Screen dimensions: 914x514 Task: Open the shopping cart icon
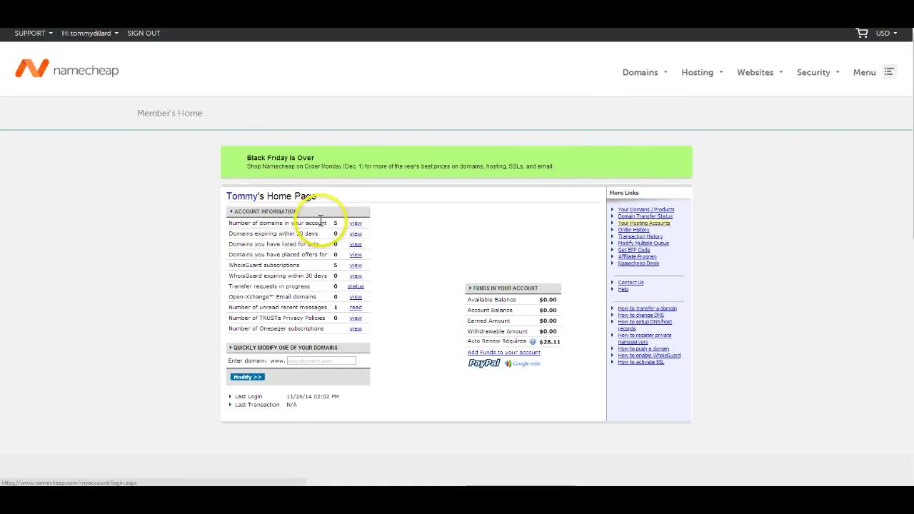861,33
